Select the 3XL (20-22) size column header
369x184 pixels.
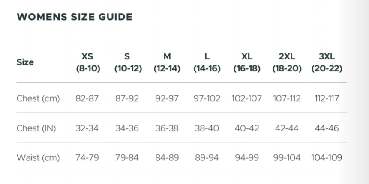[x=327, y=62]
